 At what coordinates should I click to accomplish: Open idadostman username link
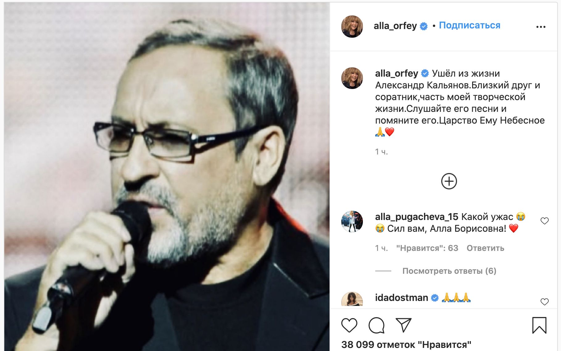pyautogui.click(x=401, y=298)
